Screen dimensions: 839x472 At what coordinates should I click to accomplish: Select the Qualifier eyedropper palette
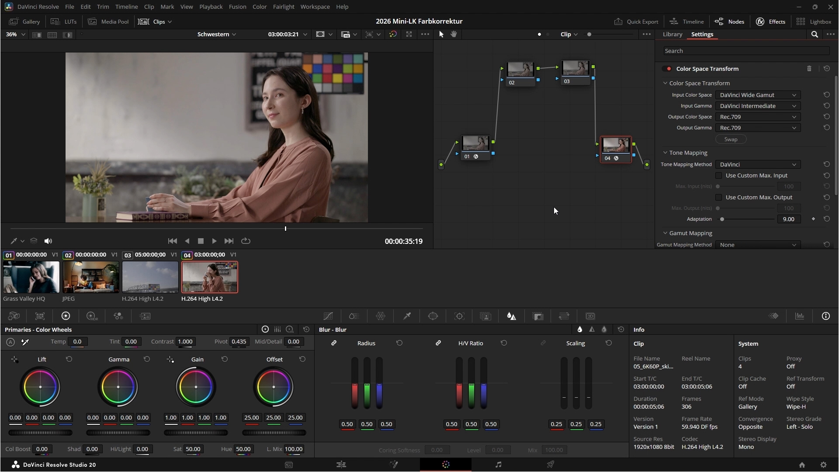pos(407,316)
